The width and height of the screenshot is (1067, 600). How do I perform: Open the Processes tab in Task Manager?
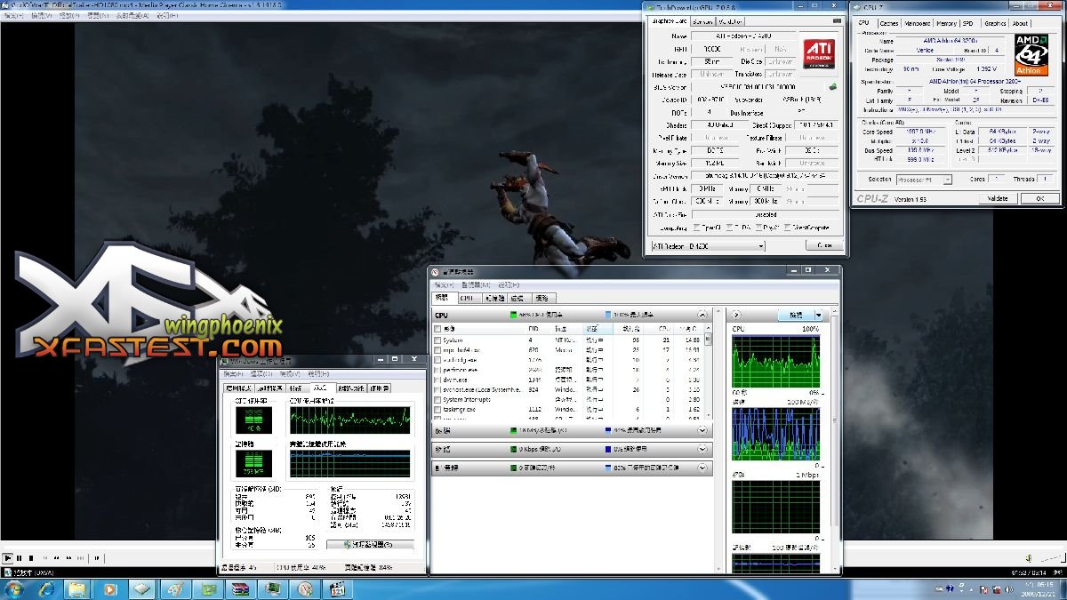[270, 388]
